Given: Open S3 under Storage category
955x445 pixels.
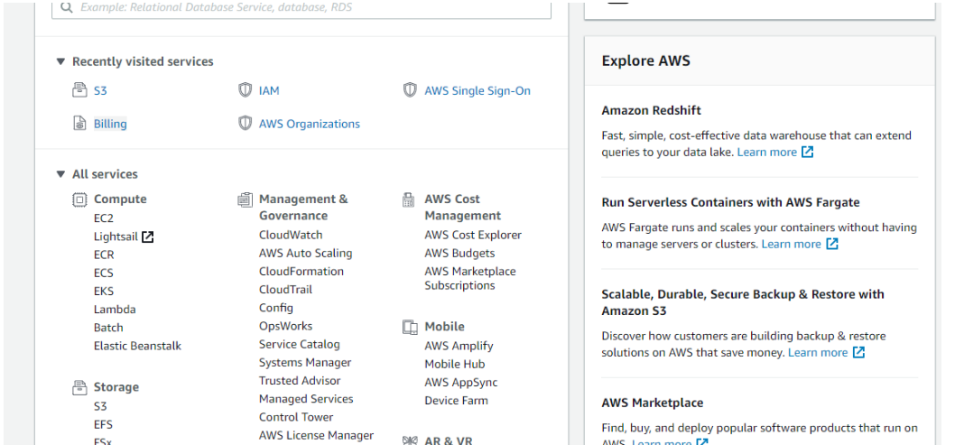Looking at the screenshot, I should [x=100, y=406].
